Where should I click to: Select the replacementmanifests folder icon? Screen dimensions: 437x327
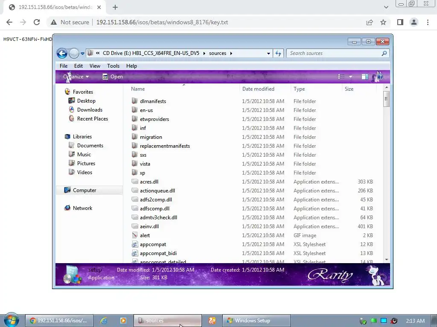pos(134,146)
